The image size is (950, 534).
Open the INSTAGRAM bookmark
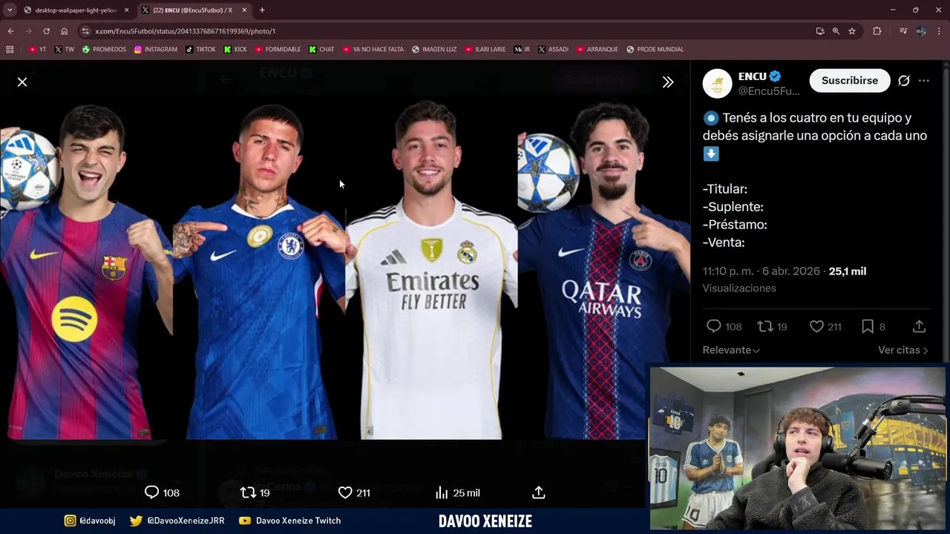[x=155, y=50]
